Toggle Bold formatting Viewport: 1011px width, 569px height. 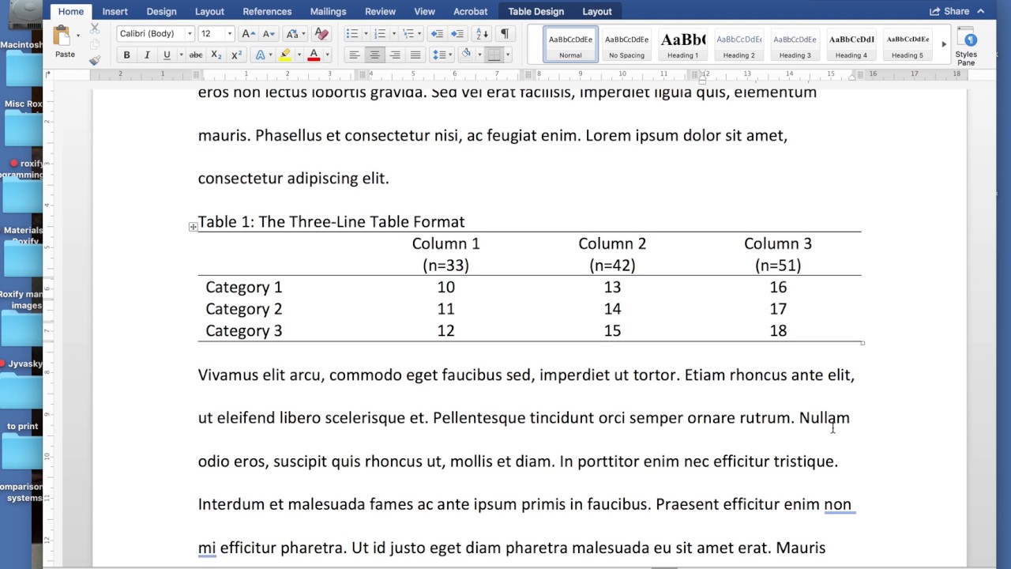(126, 55)
